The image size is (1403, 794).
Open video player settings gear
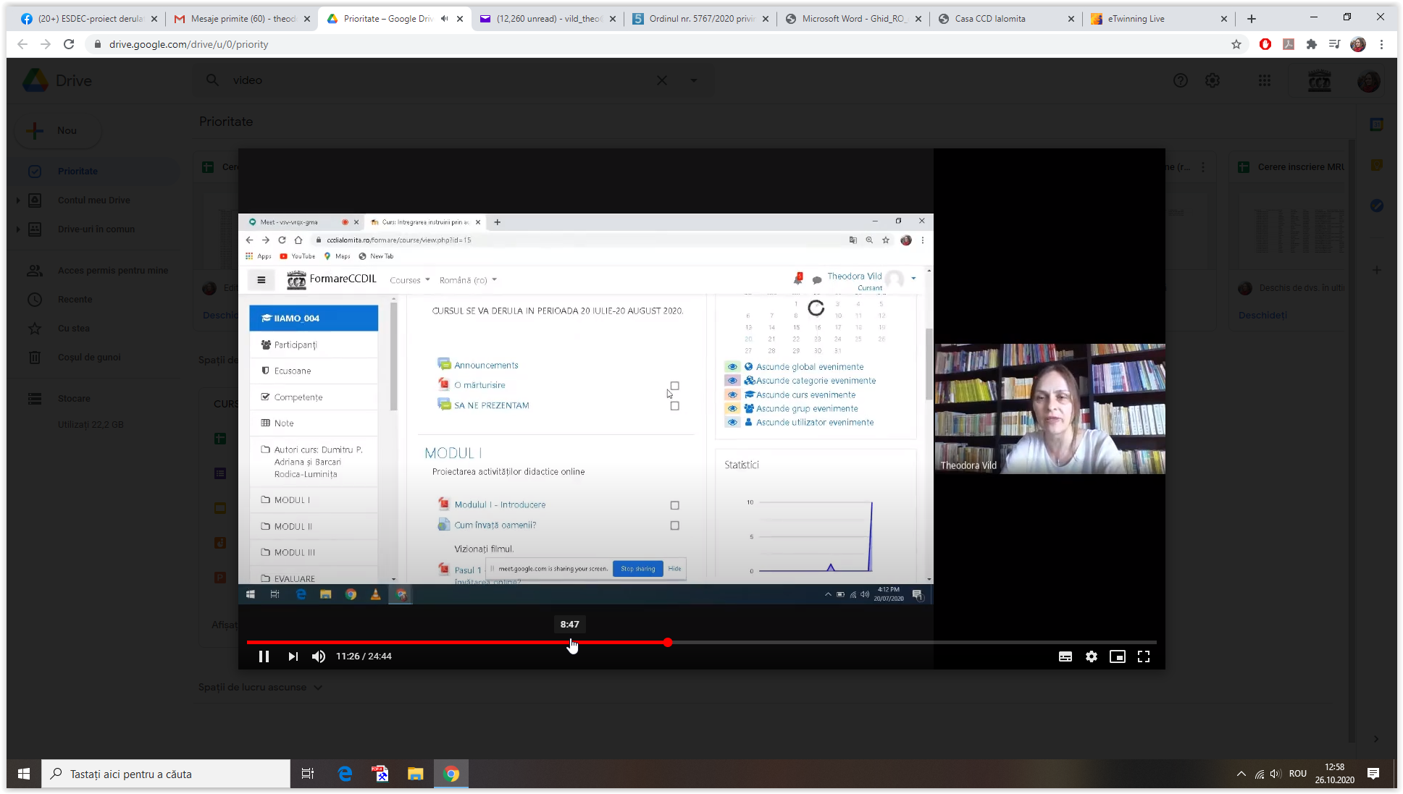tap(1092, 656)
